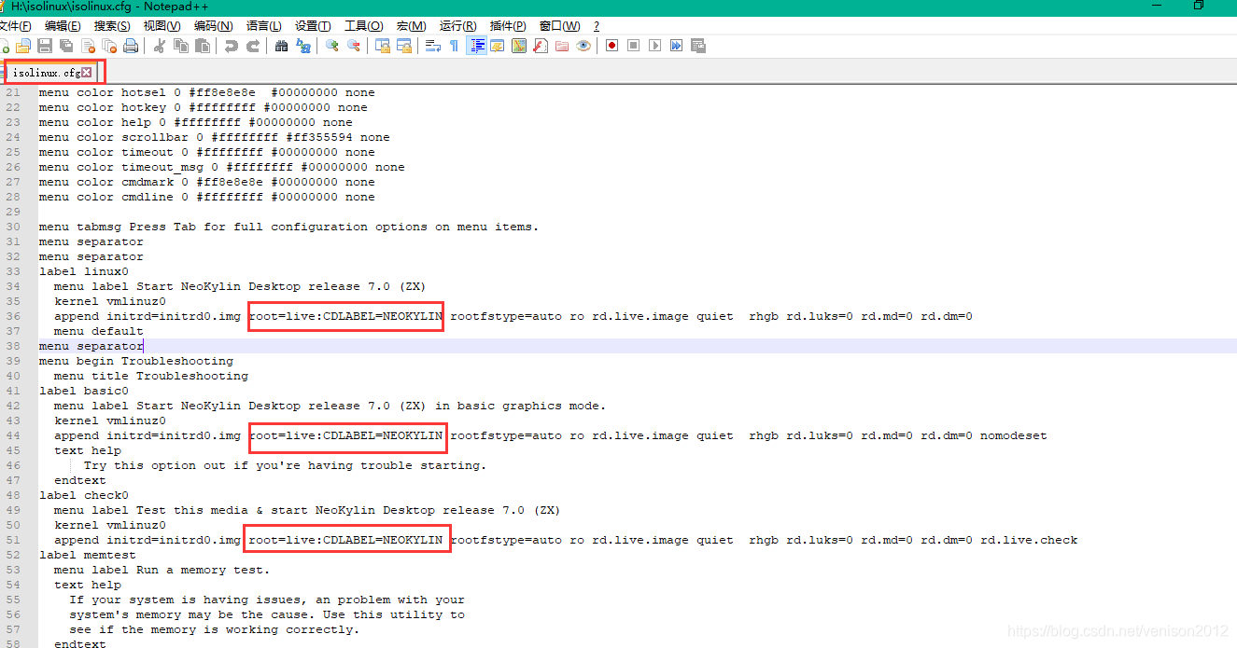Click the Copy toolbar icon
Screen dimensions: 1237x648
(x=181, y=46)
